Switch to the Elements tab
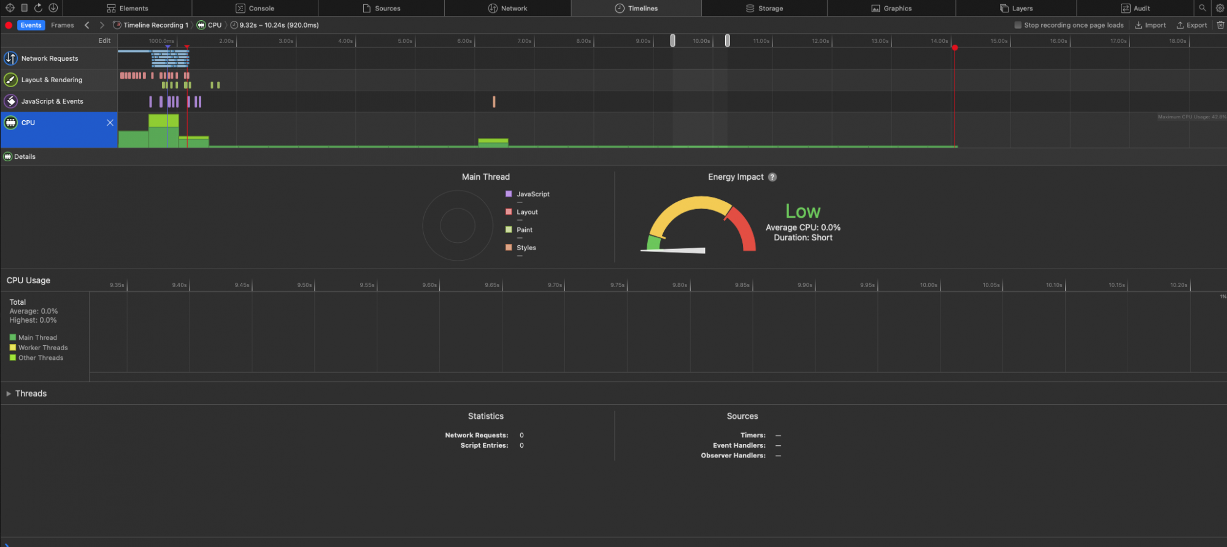Screen dimensions: 1227x547 (x=128, y=8)
